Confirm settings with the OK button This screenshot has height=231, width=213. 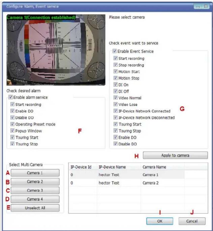pos(160,221)
